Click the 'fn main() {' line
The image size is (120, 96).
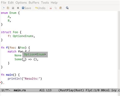10,75
